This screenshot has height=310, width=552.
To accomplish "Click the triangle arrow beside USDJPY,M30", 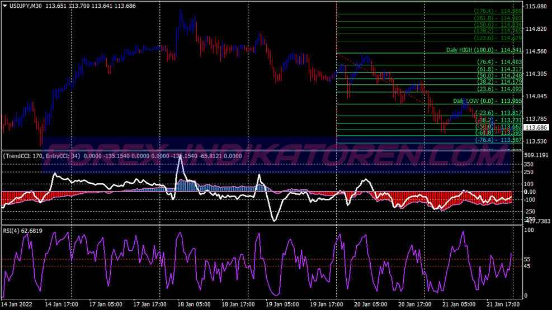I will coord(5,6).
